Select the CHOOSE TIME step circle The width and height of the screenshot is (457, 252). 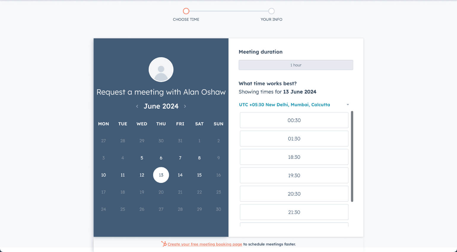point(186,11)
